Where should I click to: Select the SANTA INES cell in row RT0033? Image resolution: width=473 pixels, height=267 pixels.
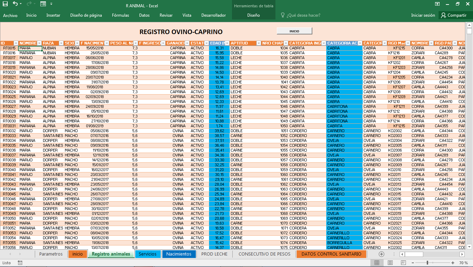pyautogui.click(x=53, y=136)
